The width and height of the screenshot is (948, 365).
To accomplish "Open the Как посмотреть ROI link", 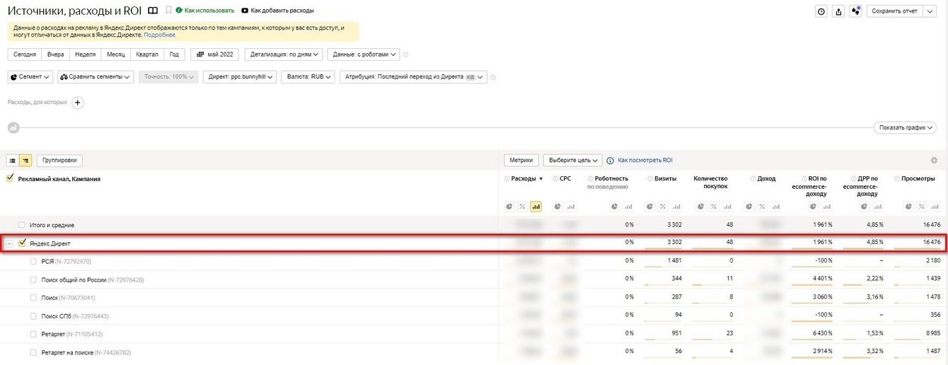I will click(x=645, y=161).
